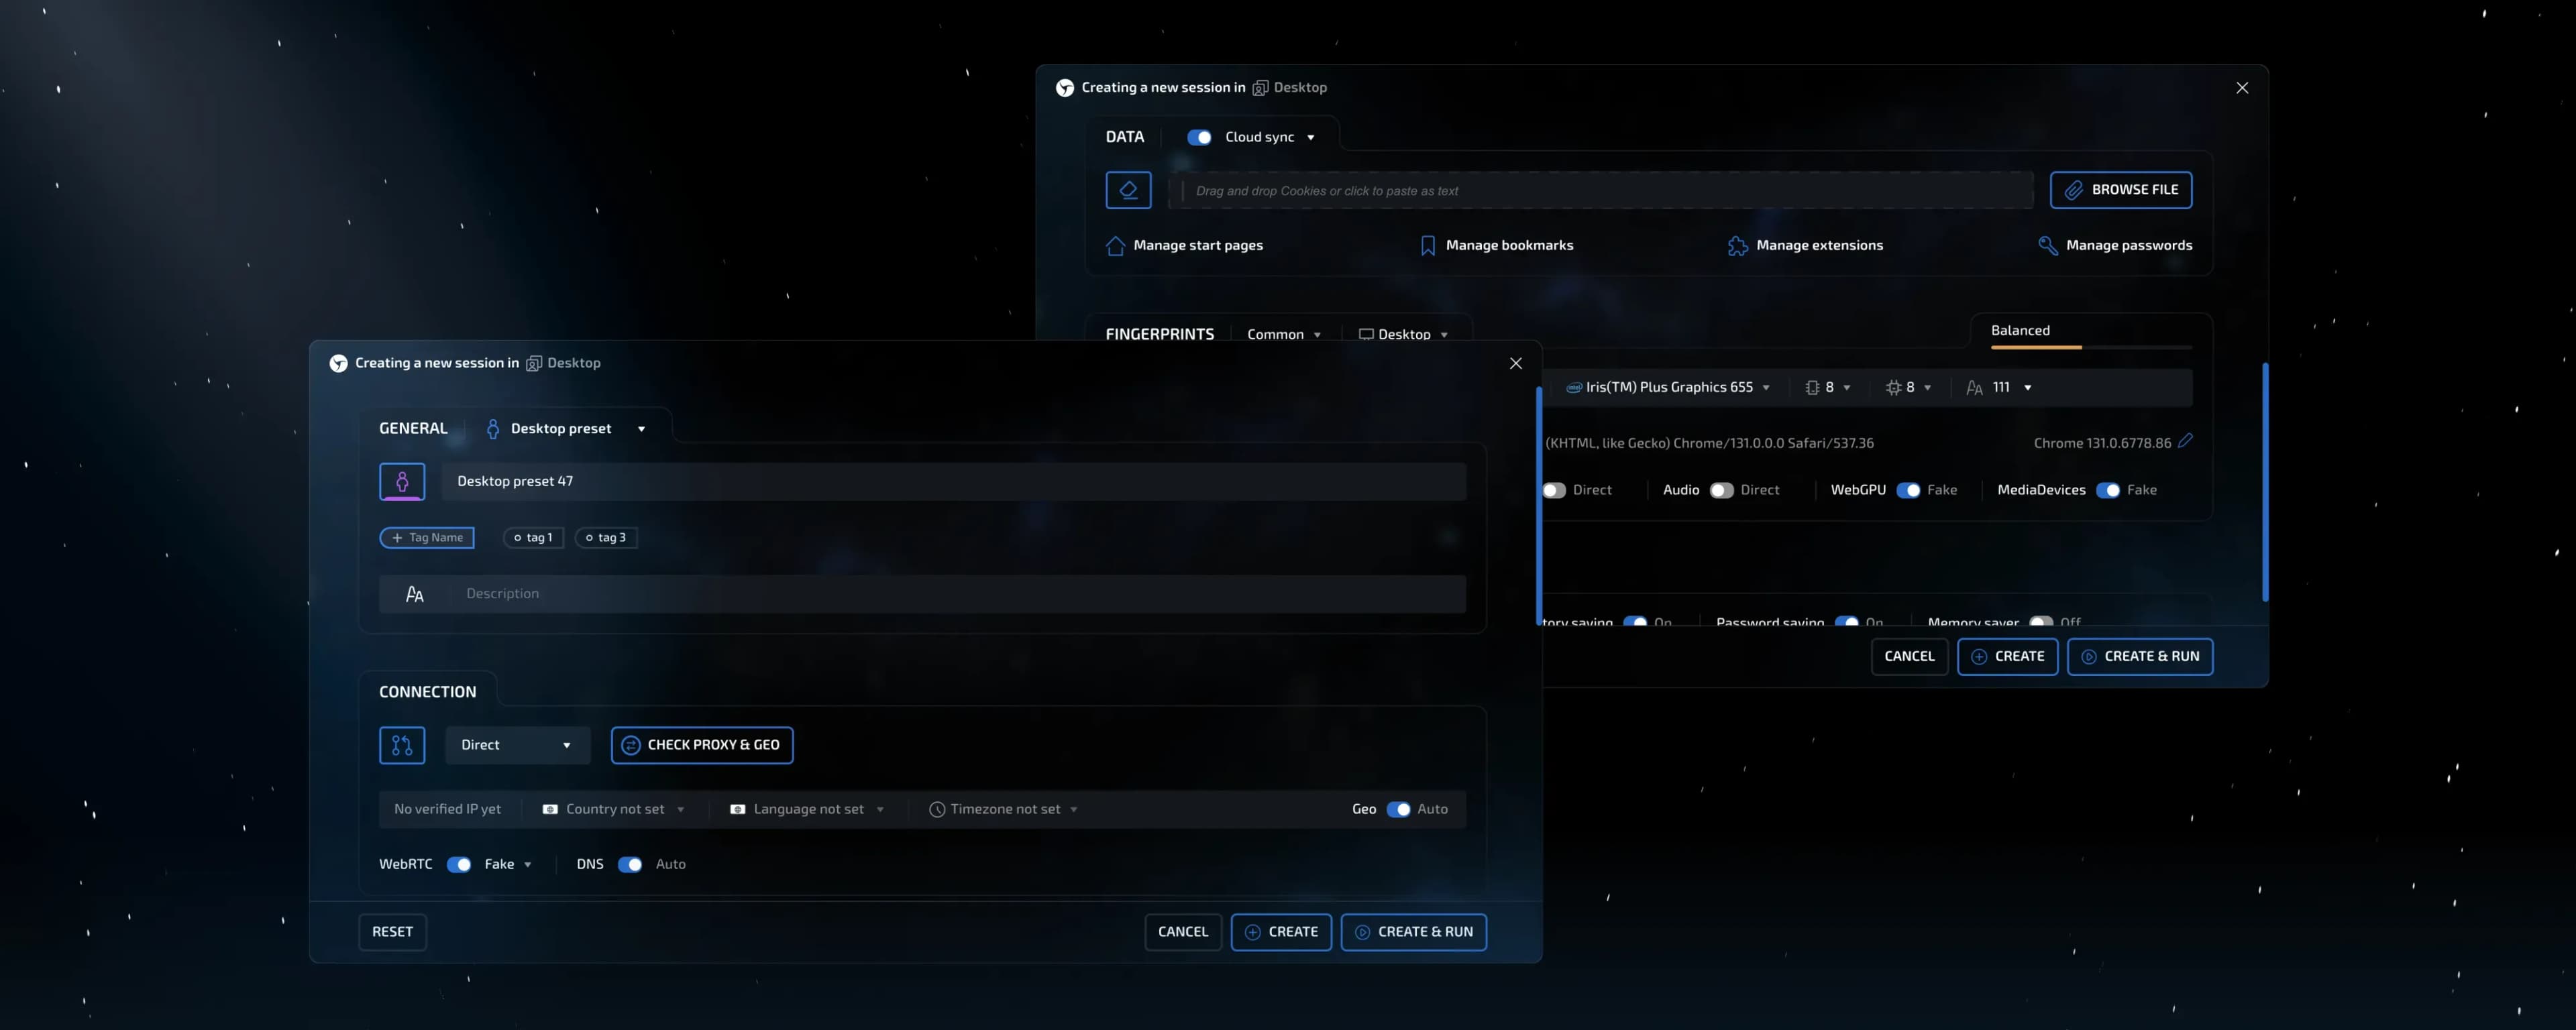Open the Direct connection type dropdown
The height and width of the screenshot is (1030, 2576).
pyautogui.click(x=516, y=745)
